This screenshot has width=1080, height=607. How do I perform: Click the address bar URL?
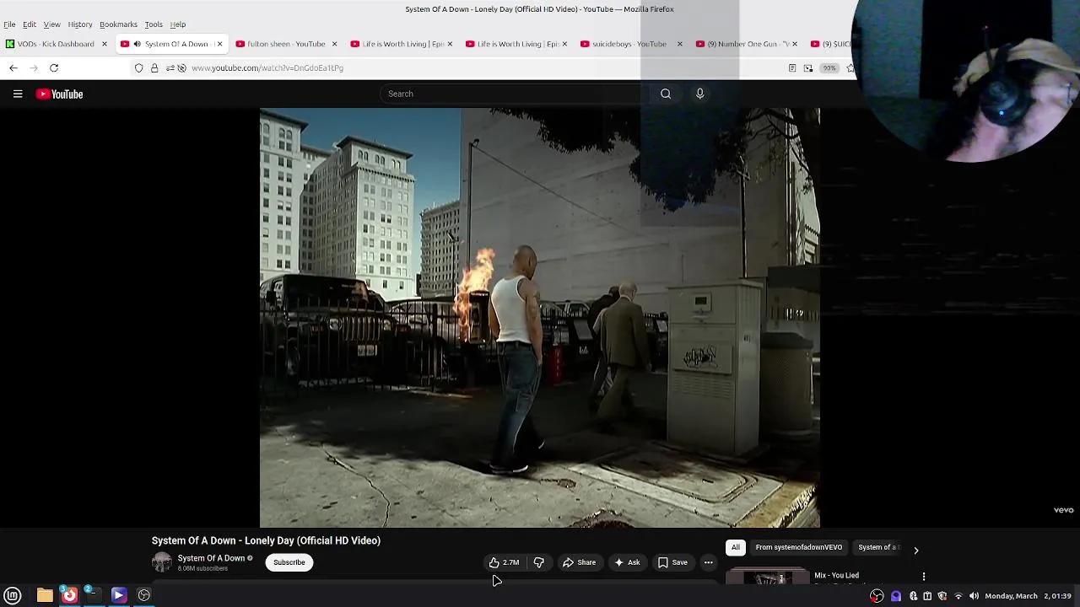pos(267,67)
